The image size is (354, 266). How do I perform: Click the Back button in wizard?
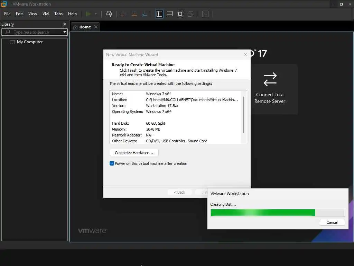[x=180, y=192]
